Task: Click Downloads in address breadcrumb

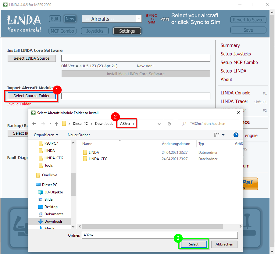Action: (x=104, y=124)
